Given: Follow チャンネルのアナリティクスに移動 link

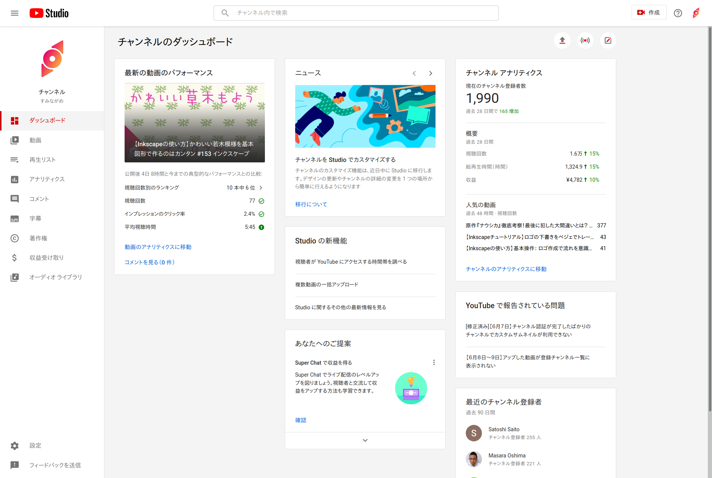Looking at the screenshot, I should point(506,269).
